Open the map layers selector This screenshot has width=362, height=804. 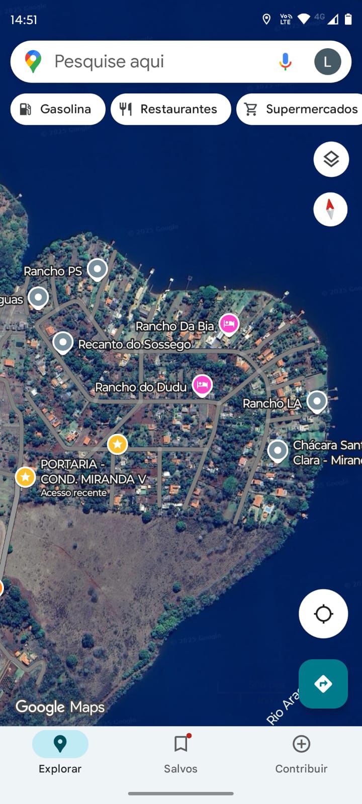pos(331,159)
